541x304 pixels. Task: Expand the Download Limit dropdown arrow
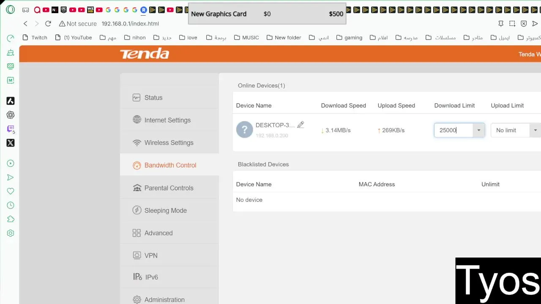tap(479, 130)
